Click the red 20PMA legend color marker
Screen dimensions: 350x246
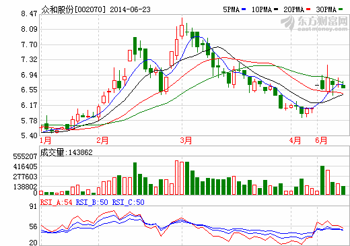click(x=308, y=9)
